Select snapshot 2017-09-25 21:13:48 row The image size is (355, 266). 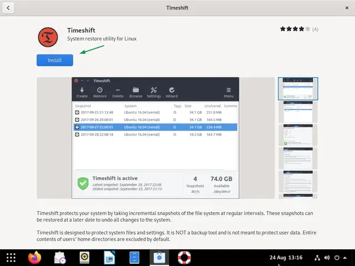click(155, 112)
